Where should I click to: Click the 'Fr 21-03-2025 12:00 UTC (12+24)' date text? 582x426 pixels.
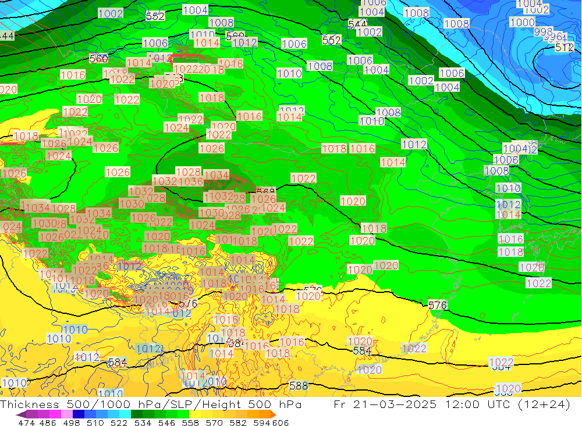coord(452,404)
